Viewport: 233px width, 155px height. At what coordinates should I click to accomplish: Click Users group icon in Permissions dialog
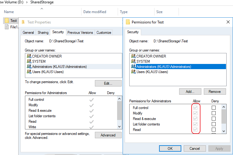click(x=133, y=72)
